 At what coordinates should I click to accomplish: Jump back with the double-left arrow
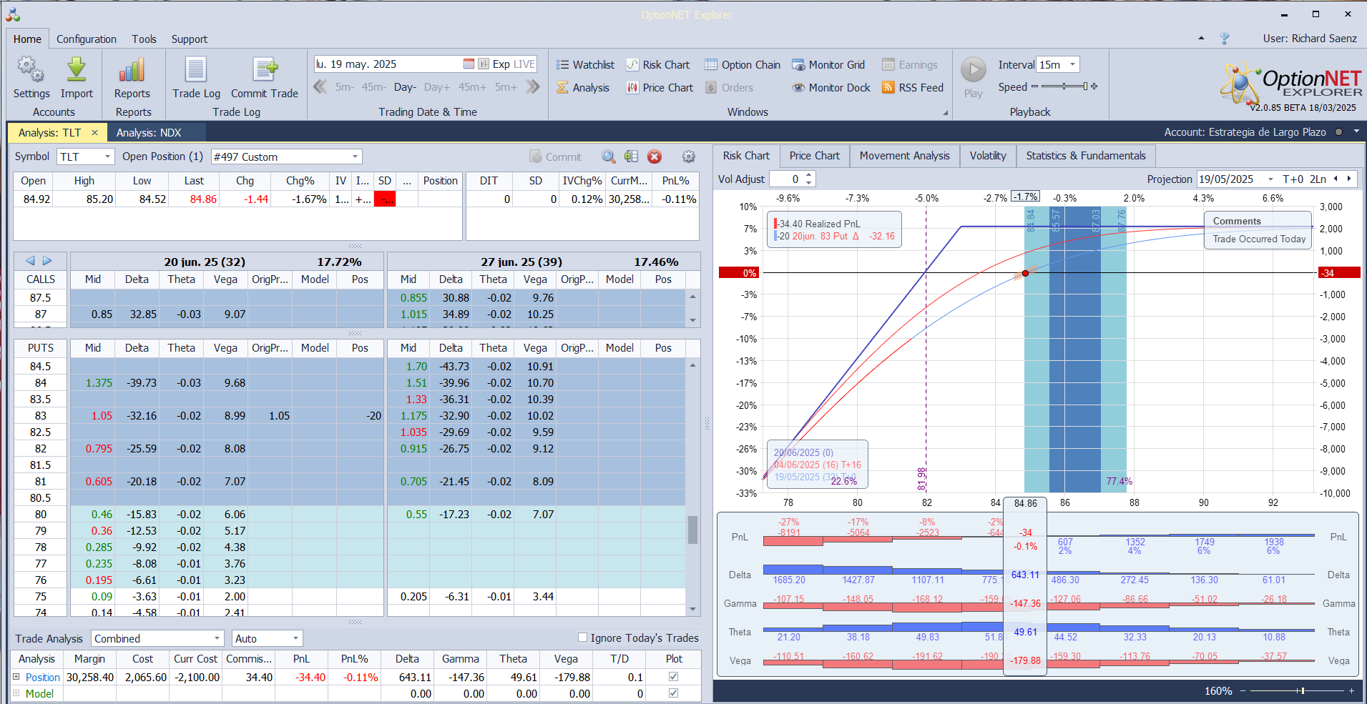(320, 86)
